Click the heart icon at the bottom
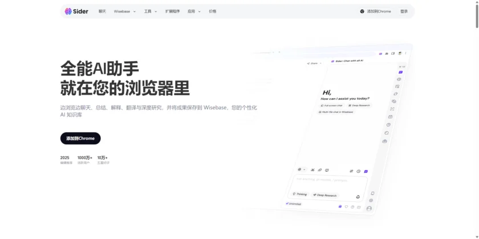 click(x=346, y=206)
